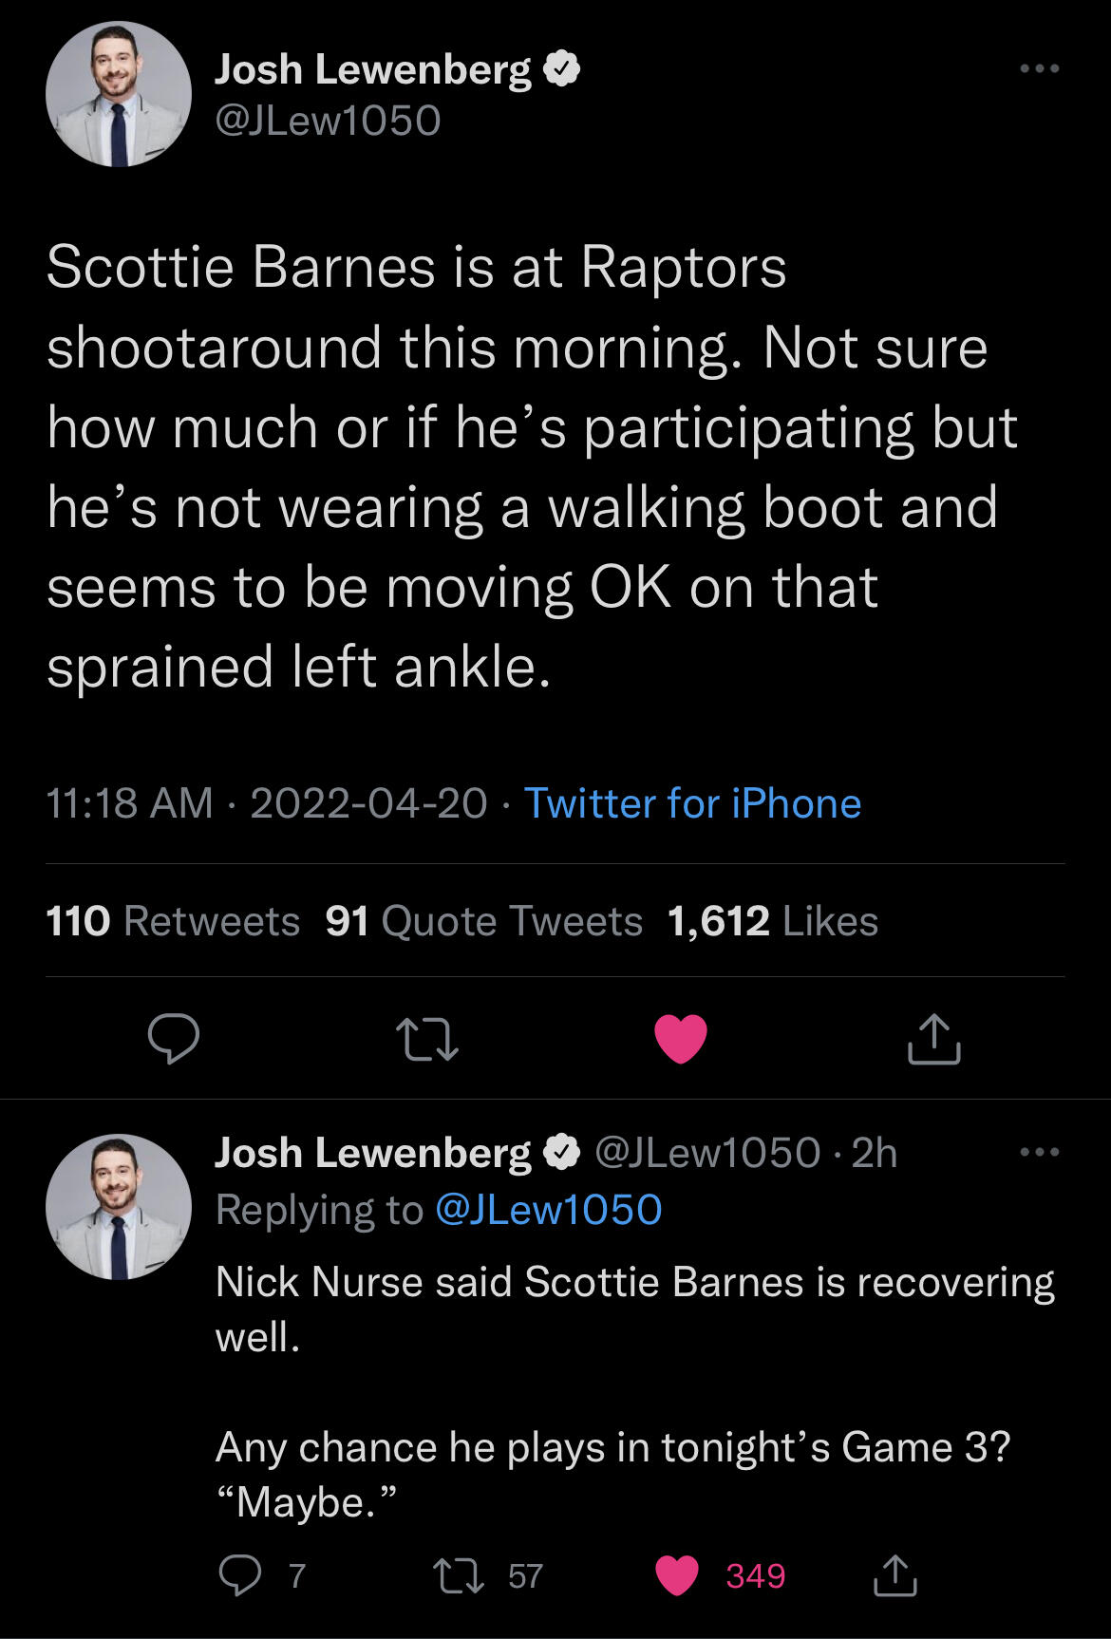Unlike the main tweet heart

[681, 1038]
